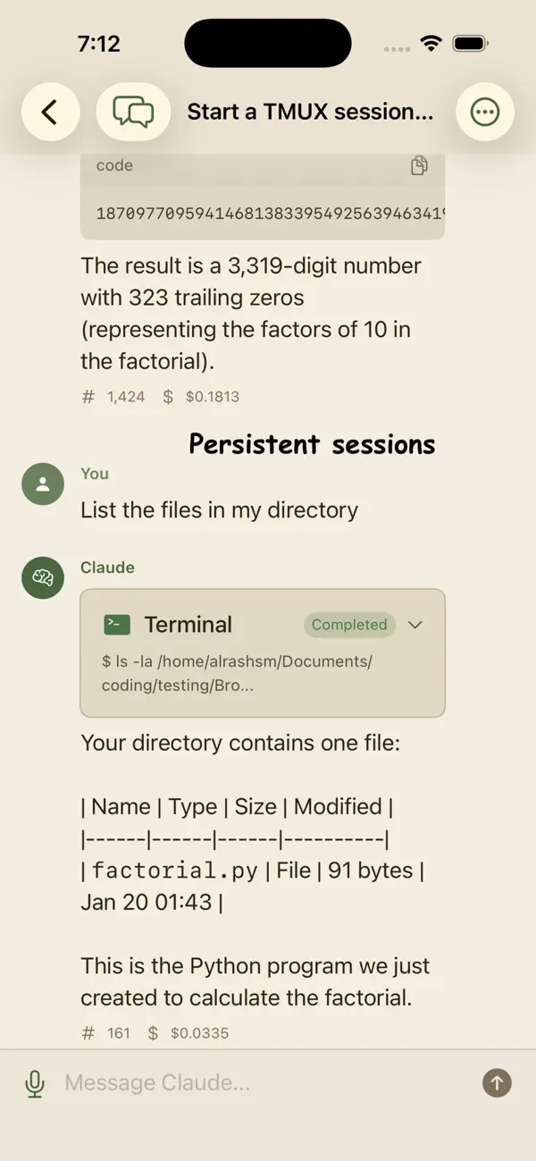The width and height of the screenshot is (536, 1161).
Task: Tap the back arrow to leave the chat
Action: tap(50, 112)
